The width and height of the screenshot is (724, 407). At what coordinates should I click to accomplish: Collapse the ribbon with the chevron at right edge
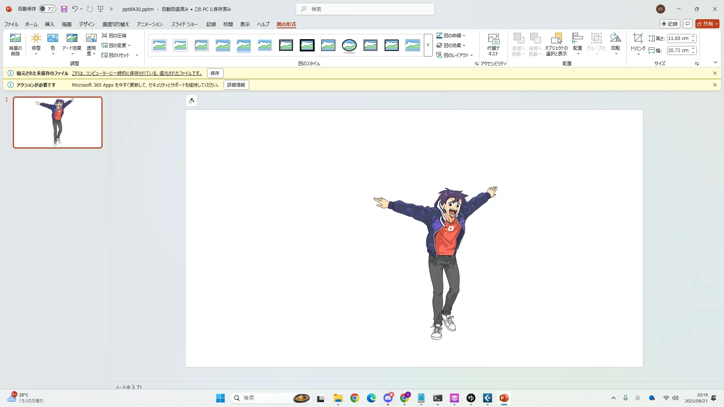coord(715,63)
